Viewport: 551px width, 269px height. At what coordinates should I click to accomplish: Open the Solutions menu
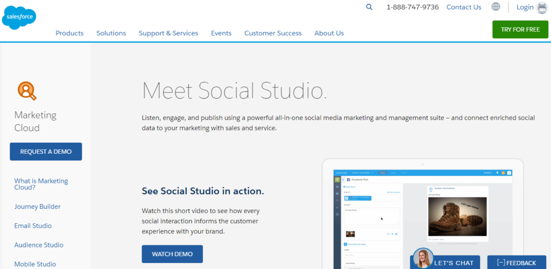point(111,33)
